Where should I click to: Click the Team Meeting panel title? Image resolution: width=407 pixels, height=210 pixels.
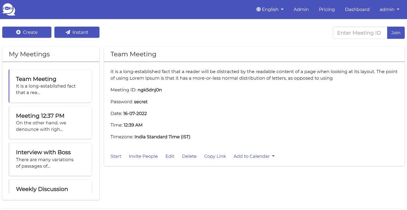click(134, 54)
